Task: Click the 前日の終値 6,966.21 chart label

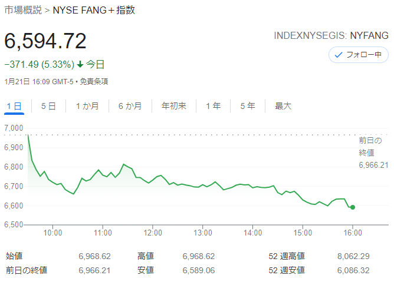Action: click(x=373, y=153)
